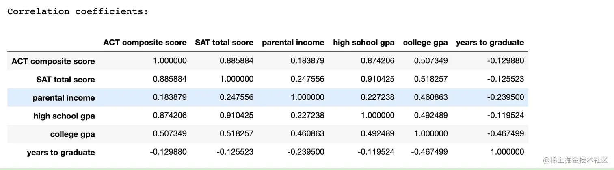Viewport: 614px width, 170px height.
Task: Click the SAT total score row label
Action: coord(66,80)
